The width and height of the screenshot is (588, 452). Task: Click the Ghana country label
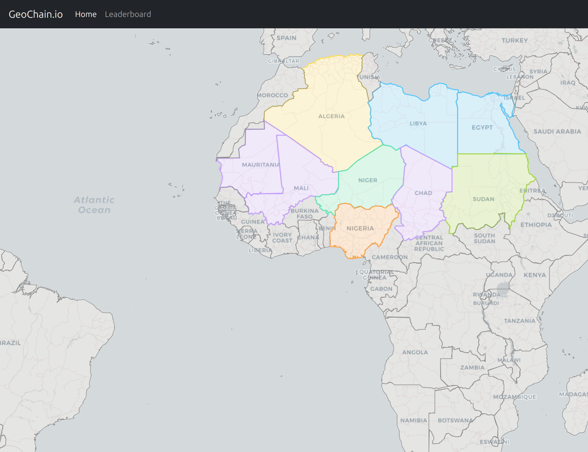(308, 237)
